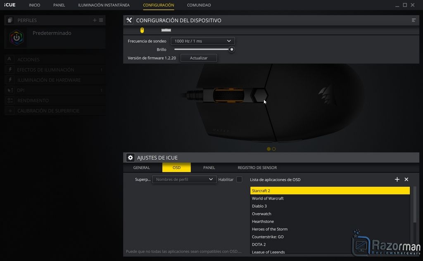Screen dimensions: 423x261
Task: Click the iCUE logo
Action: tap(10, 5)
